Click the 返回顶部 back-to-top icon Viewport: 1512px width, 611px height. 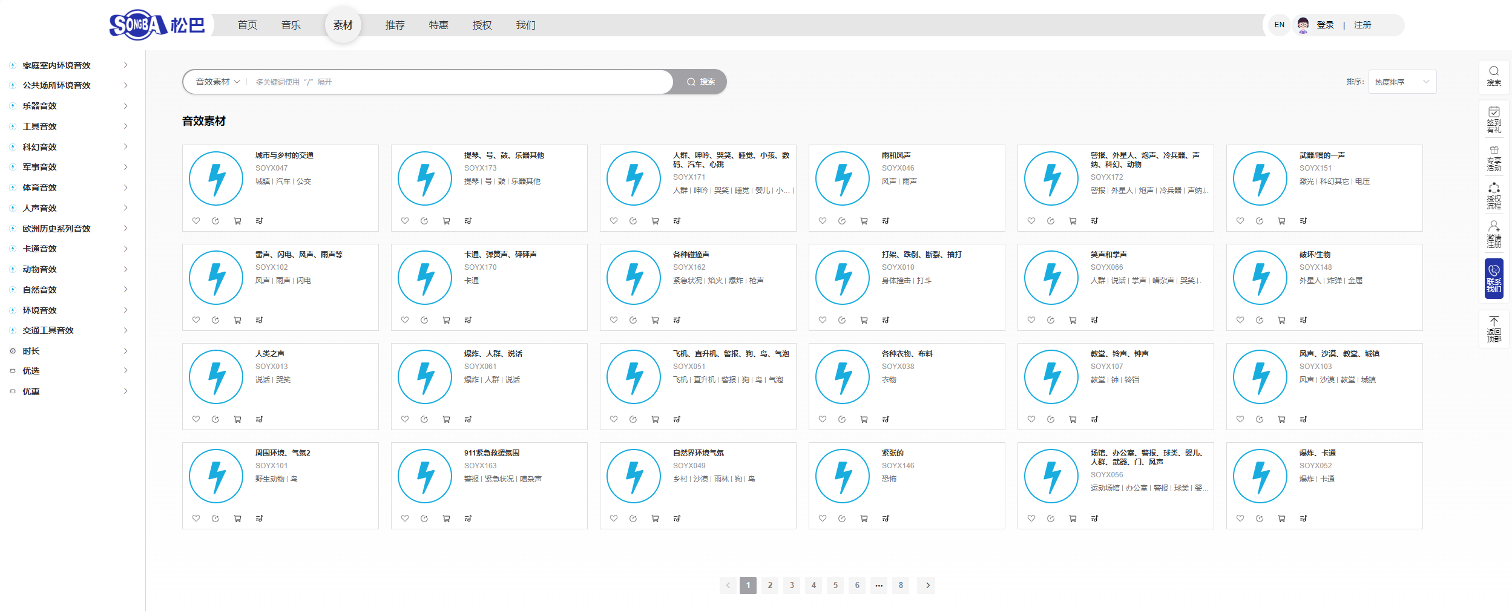coord(1494,329)
